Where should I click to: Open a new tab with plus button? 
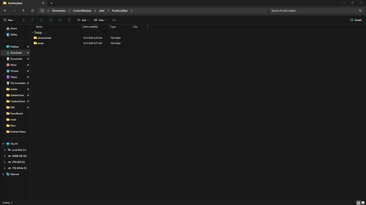coord(52,3)
